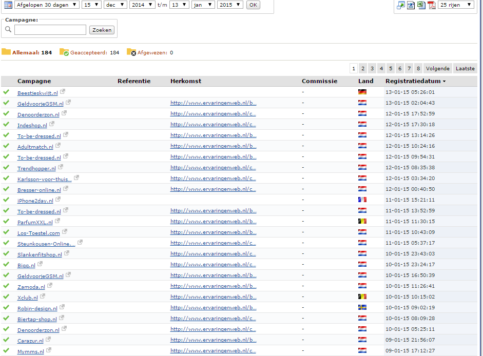
Task: Open the Biertap-shop.nl campaign link
Action: (37, 320)
